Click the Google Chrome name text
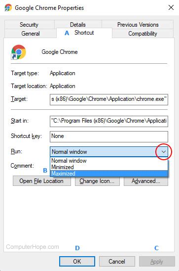This screenshot has height=271, width=179. coord(60,52)
